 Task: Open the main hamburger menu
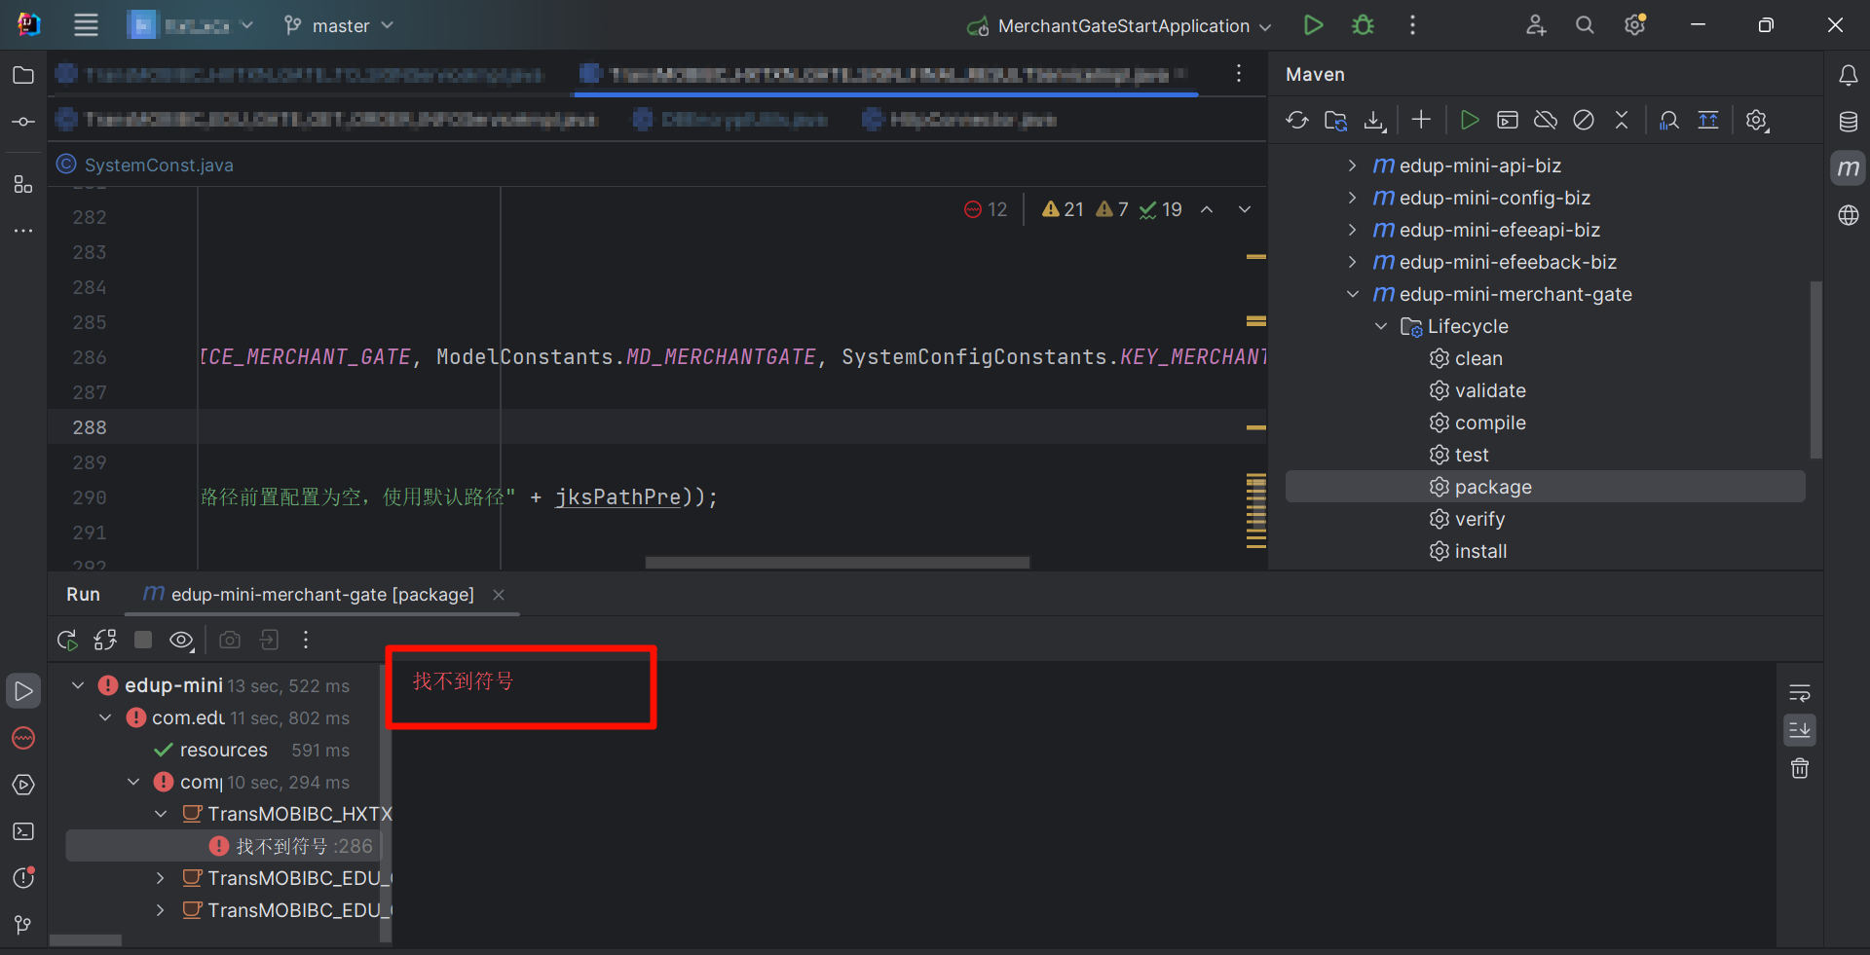86,25
